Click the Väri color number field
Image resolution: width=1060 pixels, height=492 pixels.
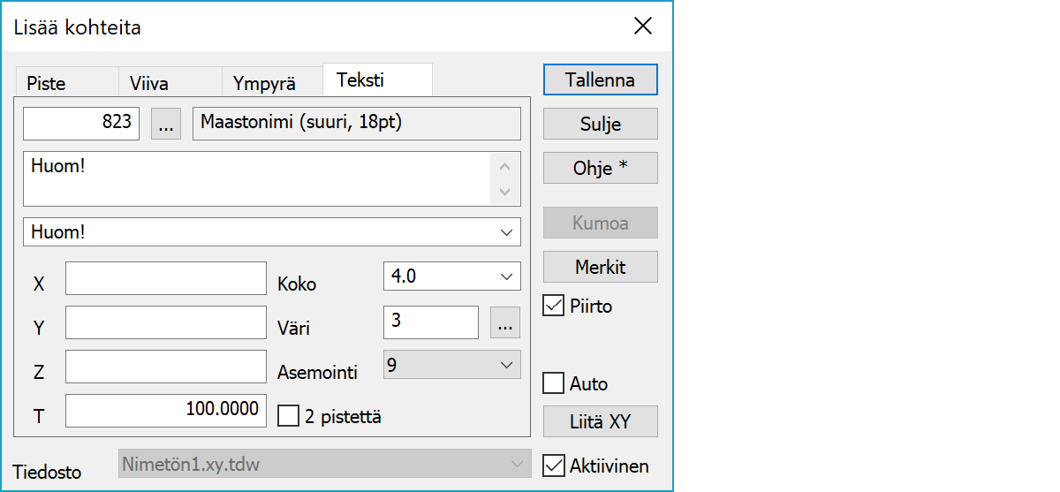coord(430,322)
